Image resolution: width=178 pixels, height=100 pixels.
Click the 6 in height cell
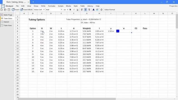pyautogui.click(x=42, y=72)
